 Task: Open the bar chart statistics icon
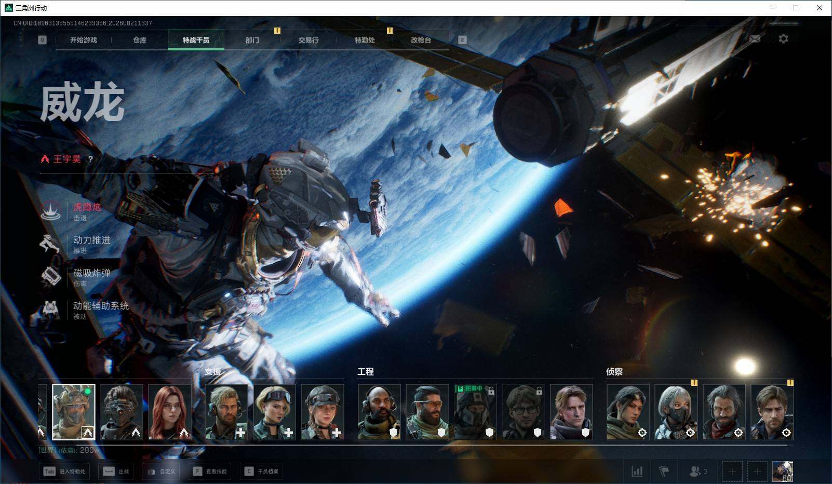point(637,472)
